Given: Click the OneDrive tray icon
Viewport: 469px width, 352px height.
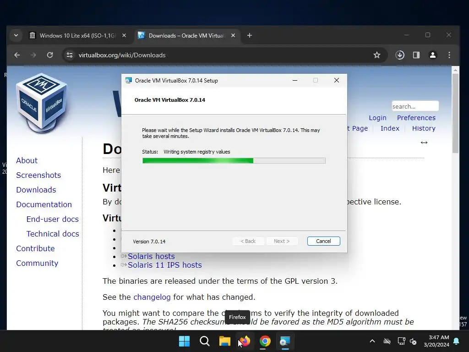Looking at the screenshot, I should pyautogui.click(x=387, y=341).
